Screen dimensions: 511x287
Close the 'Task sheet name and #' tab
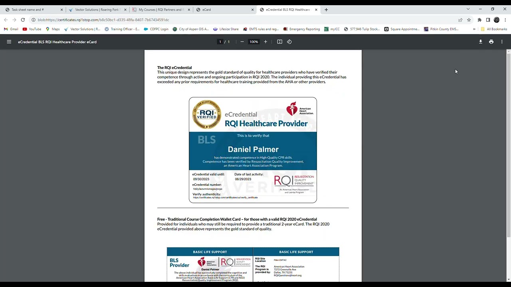coord(61,10)
